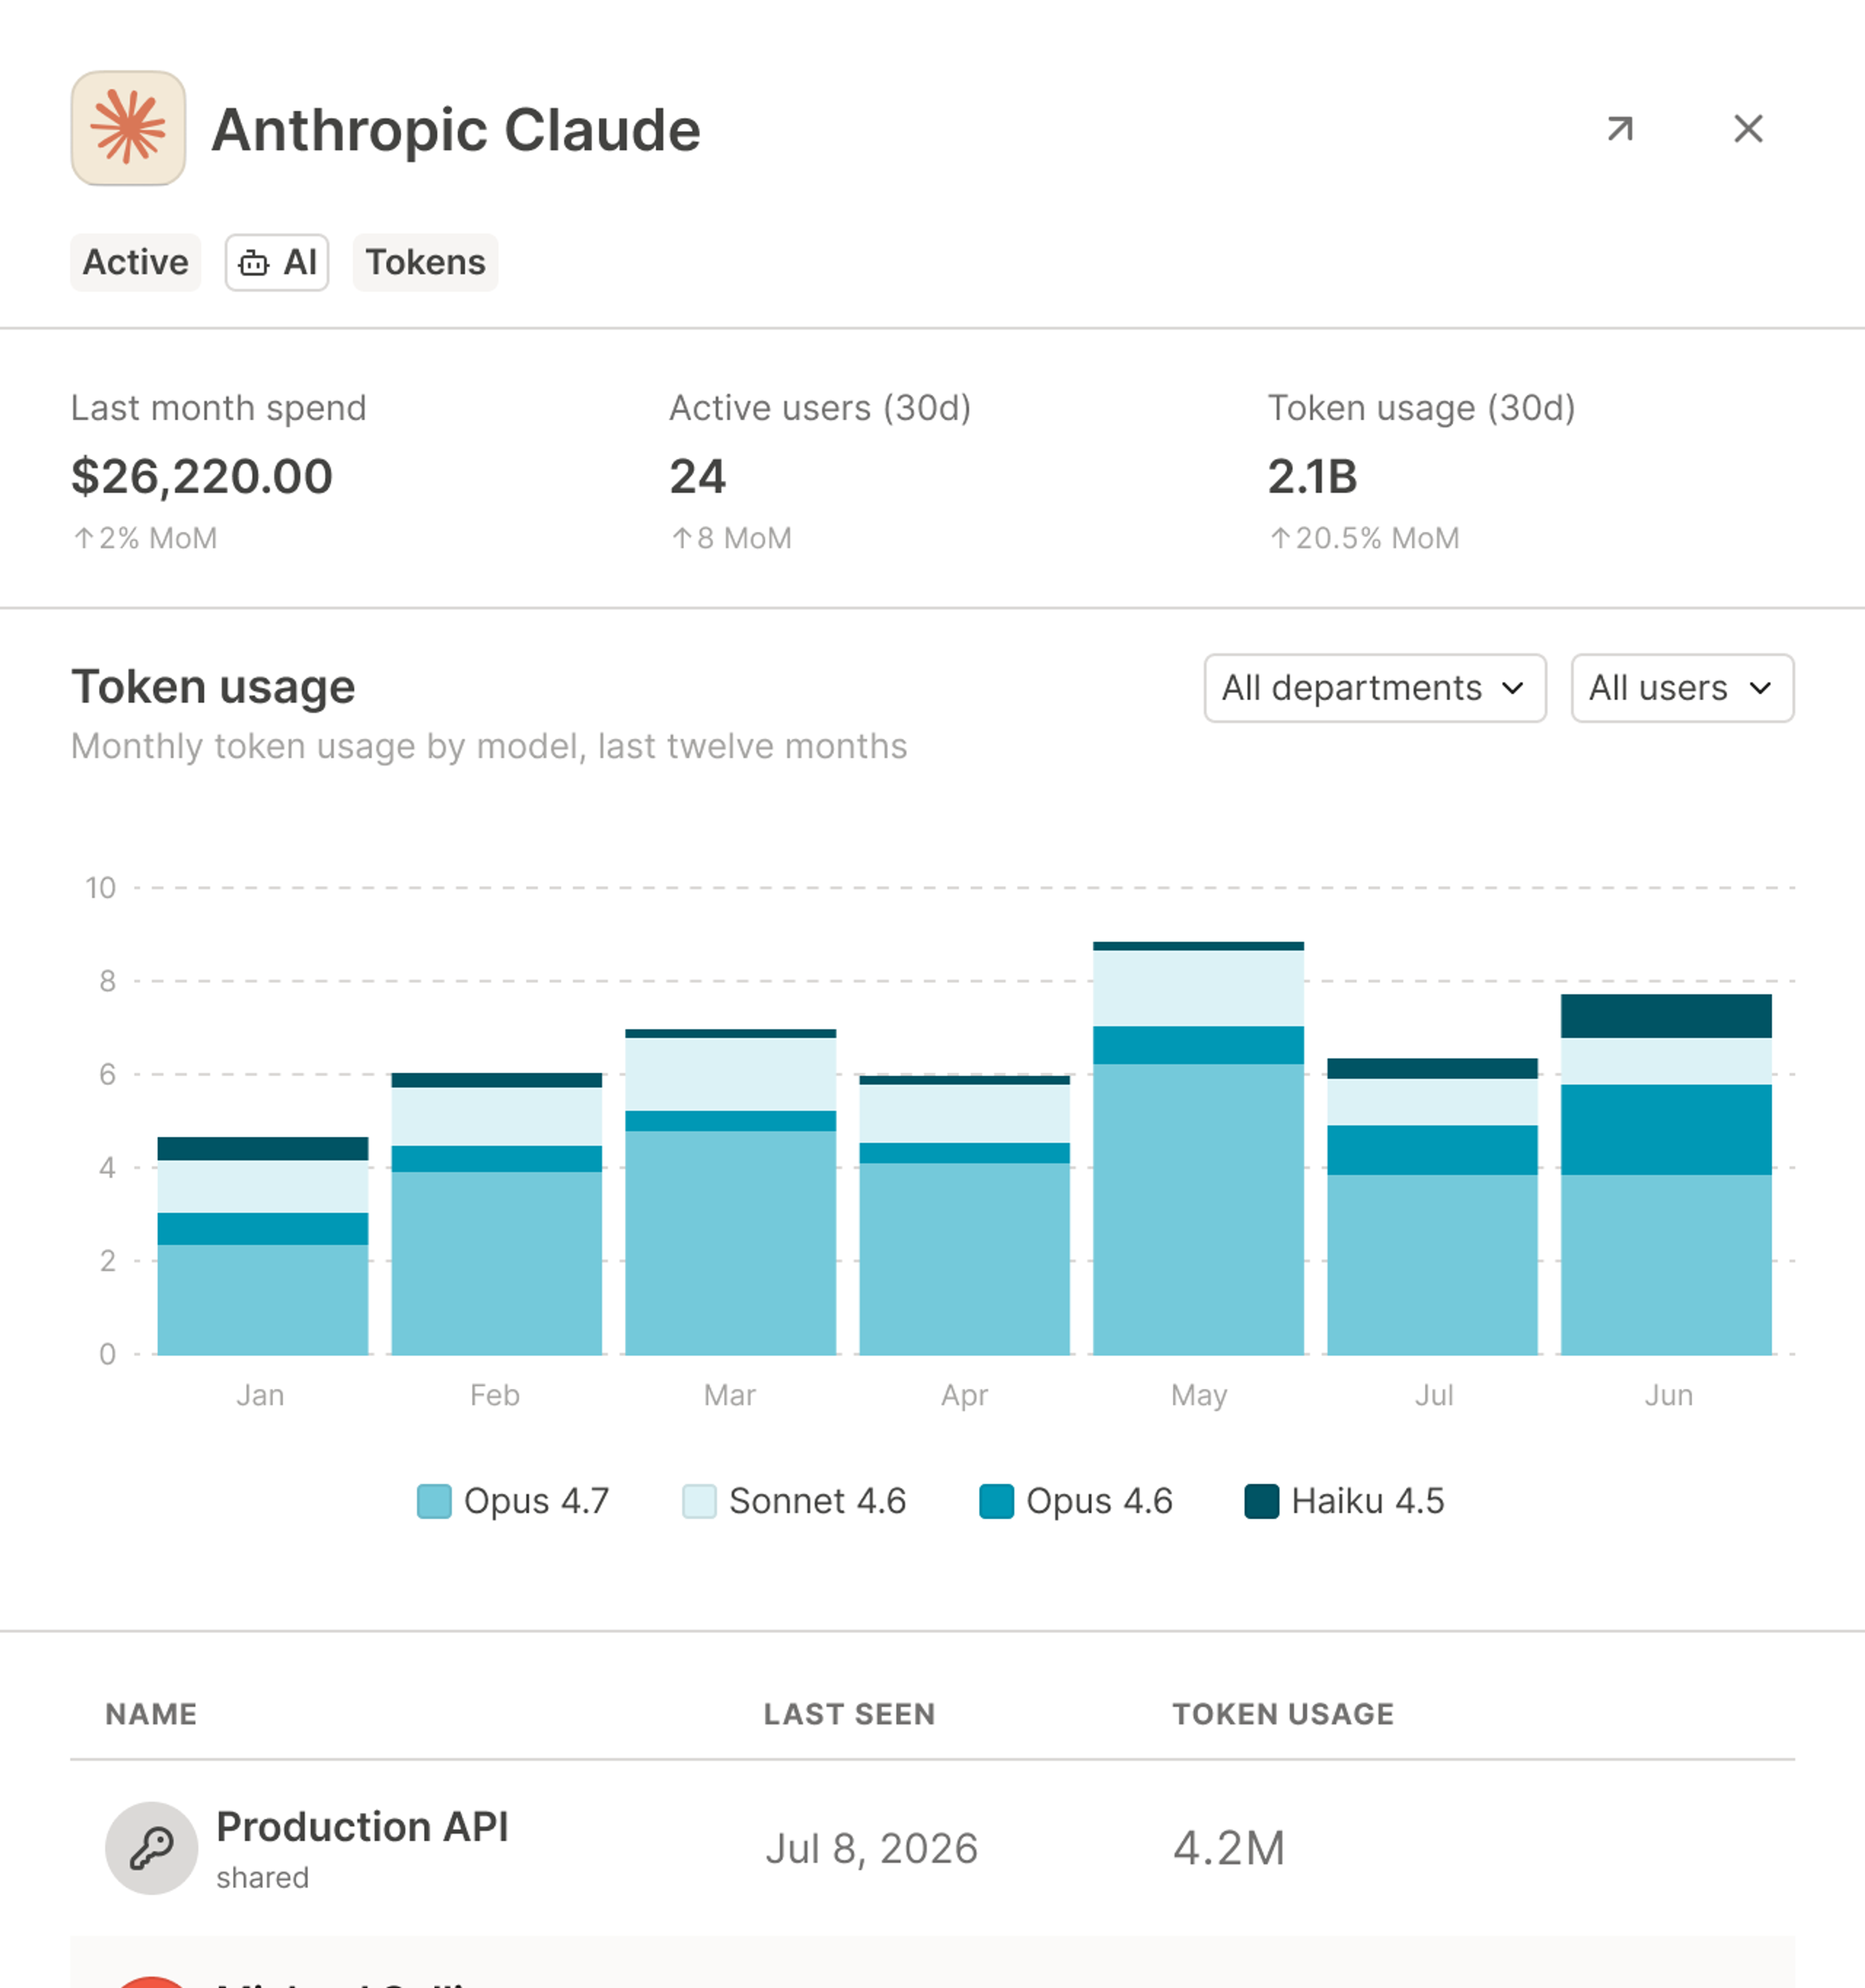
Task: Sort by TOKEN USAGE column header
Action: (x=1283, y=1714)
